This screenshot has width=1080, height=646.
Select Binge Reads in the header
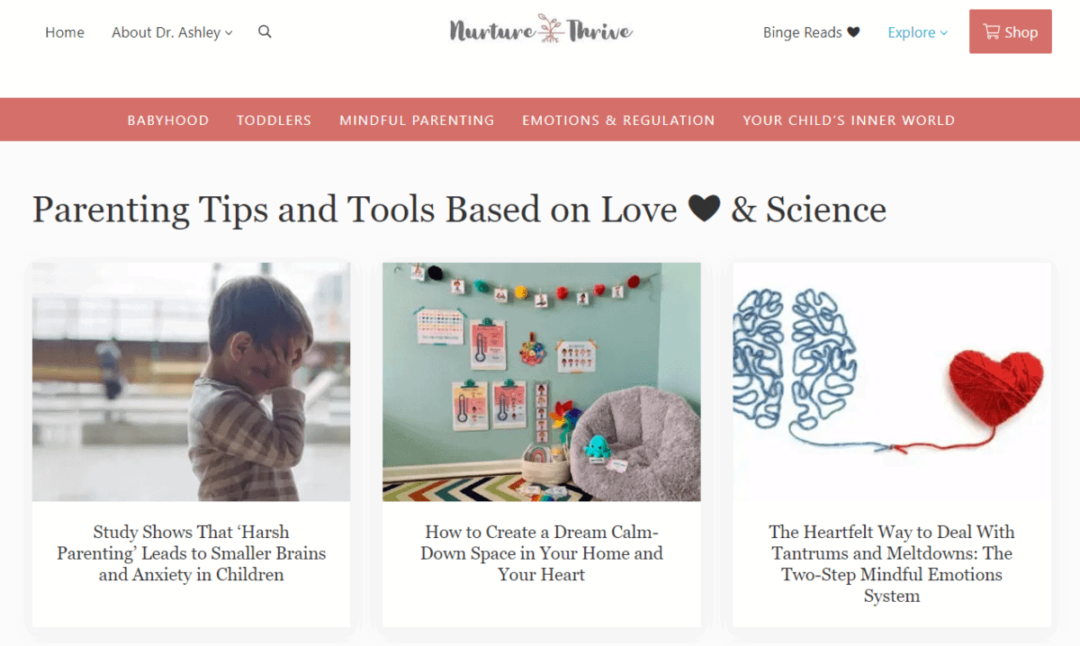click(x=802, y=31)
